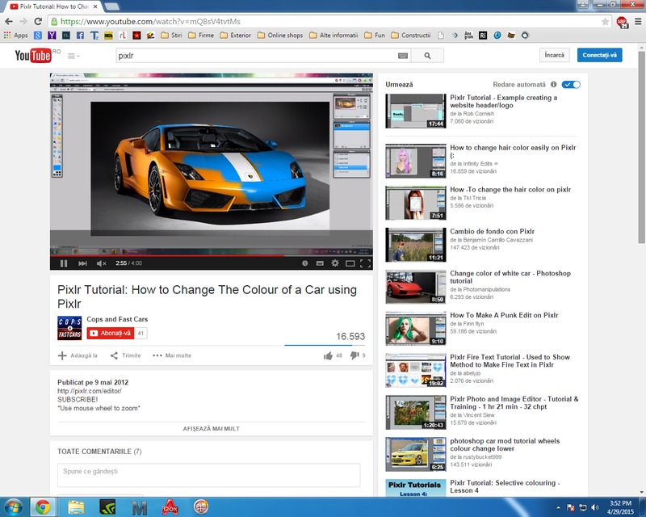Open File Explorer from the taskbar
This screenshot has width=646, height=517.
tap(76, 507)
